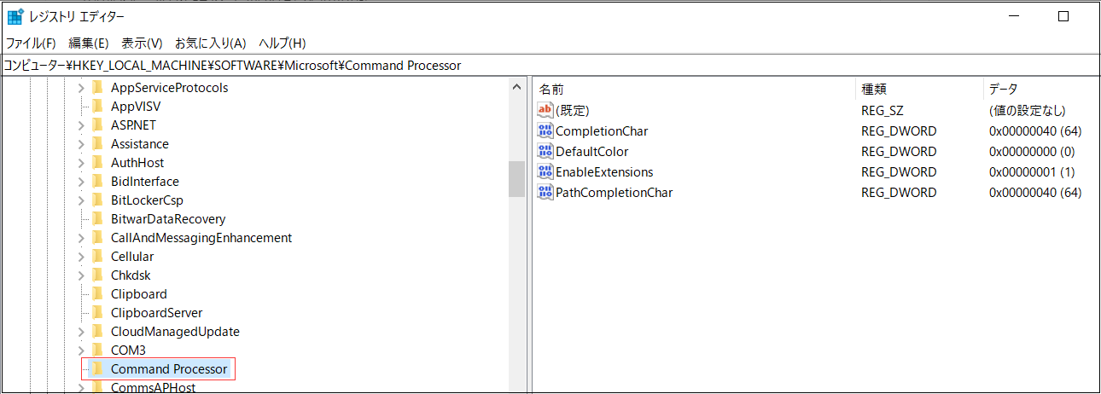1101x394 pixels.
Task: Click the PathCompletionChar DWORD icon
Action: tap(545, 193)
